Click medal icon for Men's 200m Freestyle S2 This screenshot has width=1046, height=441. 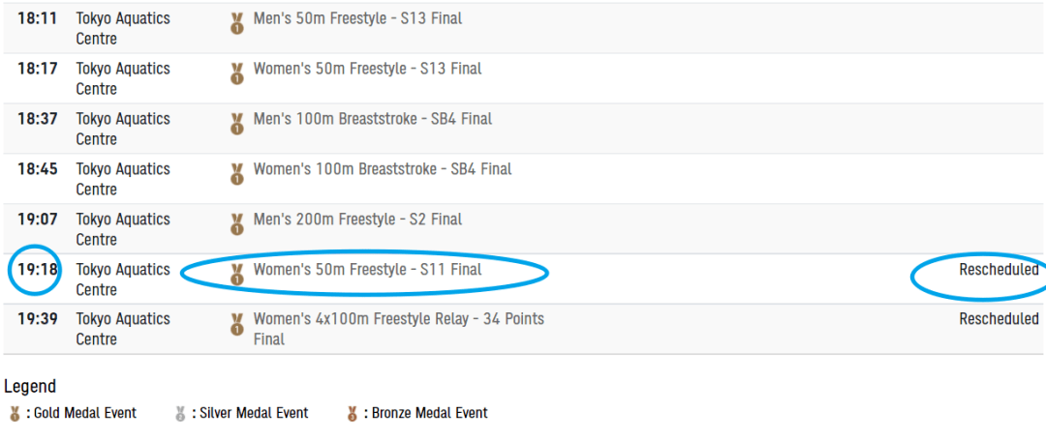pyautogui.click(x=236, y=224)
